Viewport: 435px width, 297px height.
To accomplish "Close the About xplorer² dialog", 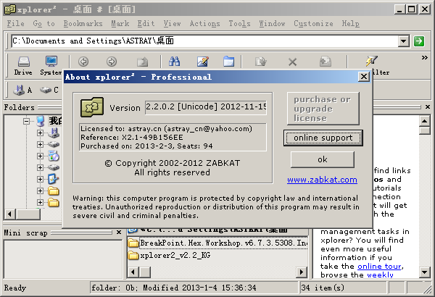I will [364, 77].
